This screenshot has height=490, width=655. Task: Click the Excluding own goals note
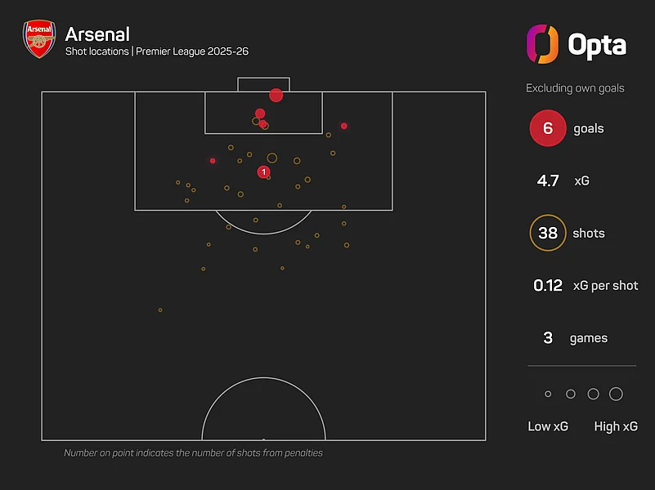coord(575,88)
